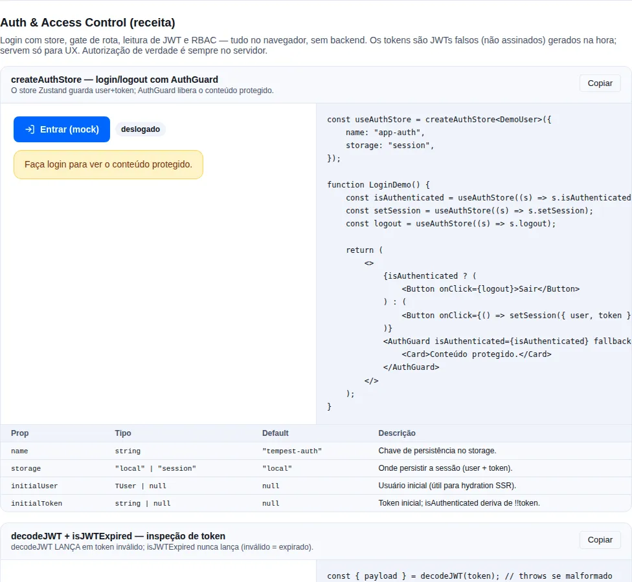Click the "string | null" type cell

click(x=142, y=503)
